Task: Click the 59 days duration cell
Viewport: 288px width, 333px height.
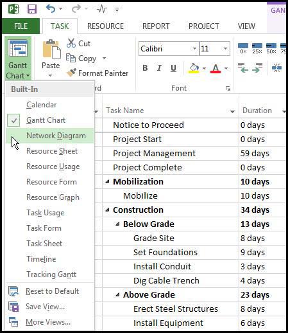Action: click(x=262, y=154)
